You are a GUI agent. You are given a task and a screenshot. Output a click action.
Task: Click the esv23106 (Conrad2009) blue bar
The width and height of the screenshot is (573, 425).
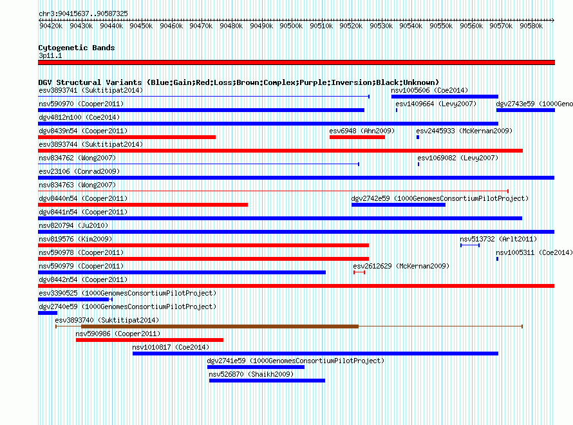click(x=296, y=178)
